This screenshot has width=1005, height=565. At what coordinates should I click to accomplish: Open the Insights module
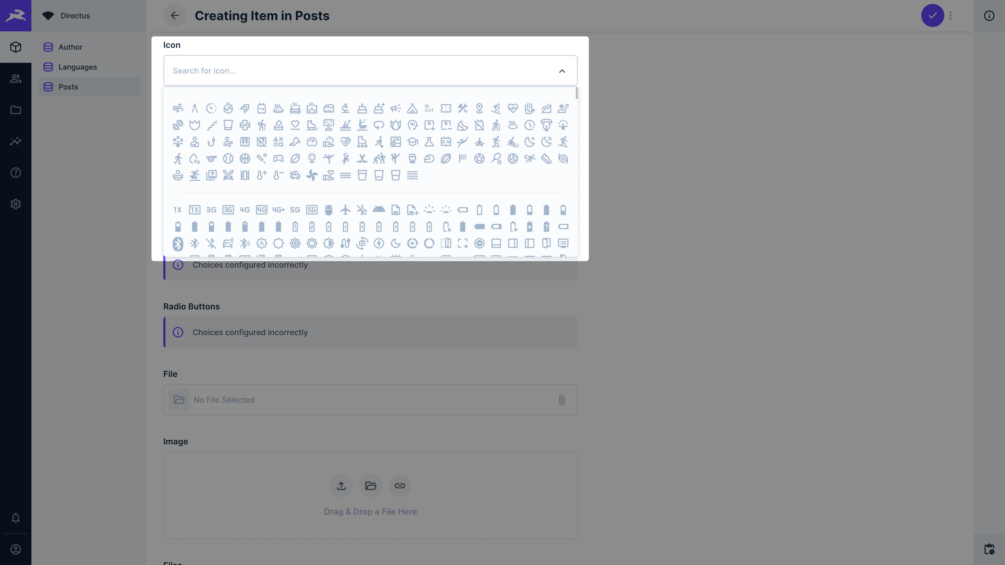(x=16, y=141)
